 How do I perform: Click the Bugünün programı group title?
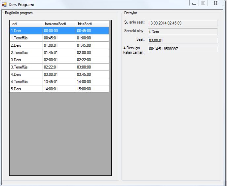(19, 13)
